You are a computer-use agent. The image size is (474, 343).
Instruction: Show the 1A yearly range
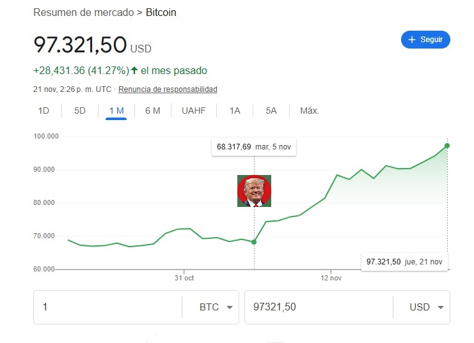235,111
